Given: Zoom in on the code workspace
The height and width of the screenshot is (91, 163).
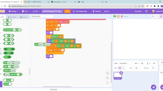Looking at the screenshot, I should coord(107,73).
